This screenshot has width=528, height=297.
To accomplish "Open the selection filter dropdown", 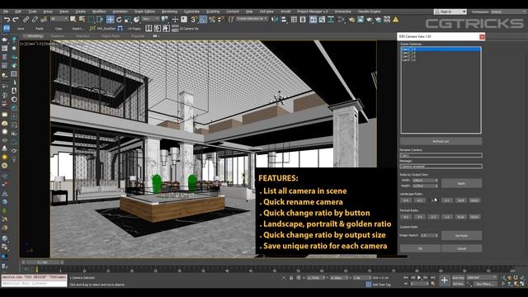I will tap(59, 18).
